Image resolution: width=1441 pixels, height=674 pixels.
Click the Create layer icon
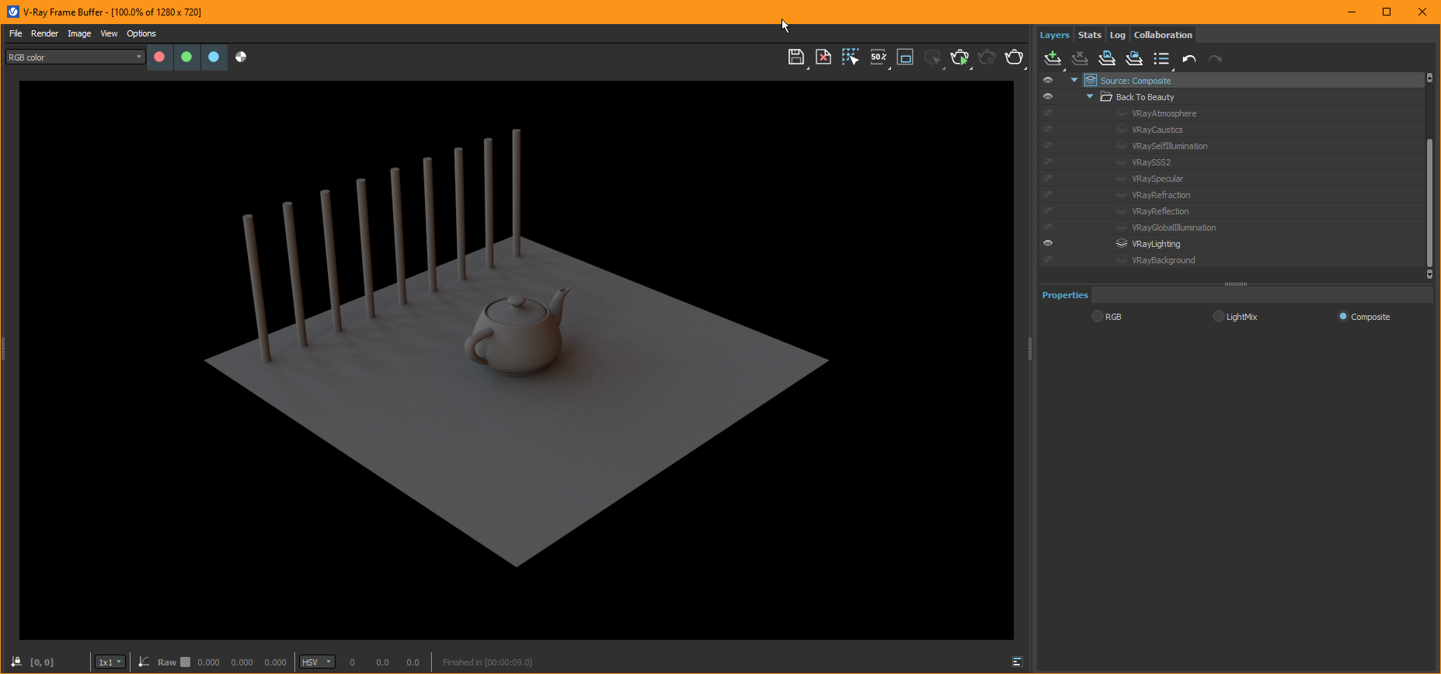click(x=1053, y=58)
